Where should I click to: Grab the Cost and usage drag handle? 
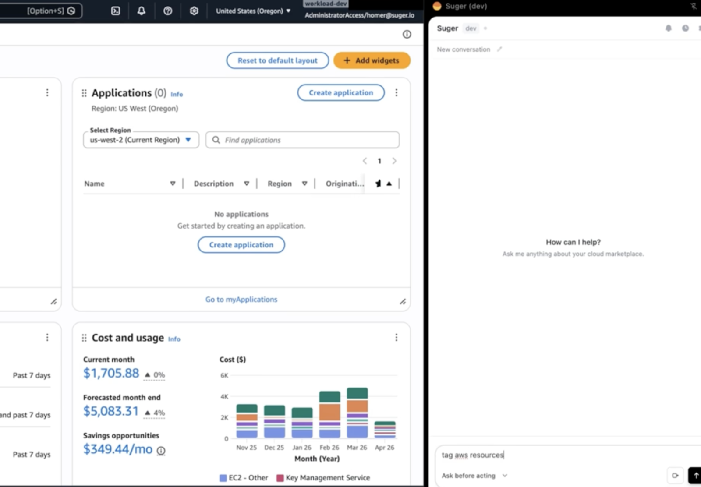pyautogui.click(x=84, y=338)
